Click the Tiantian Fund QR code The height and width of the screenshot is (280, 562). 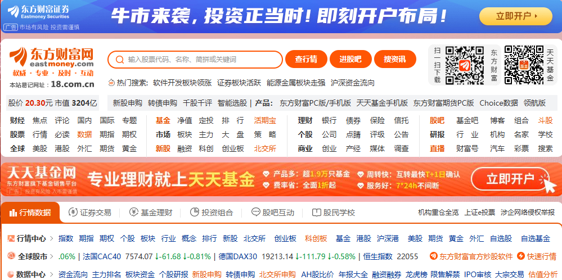[x=524, y=65]
